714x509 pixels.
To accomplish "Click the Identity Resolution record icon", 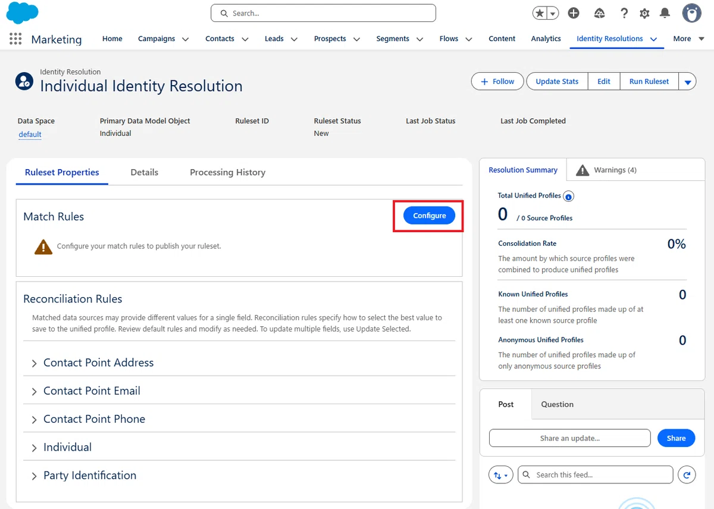I will click(24, 81).
